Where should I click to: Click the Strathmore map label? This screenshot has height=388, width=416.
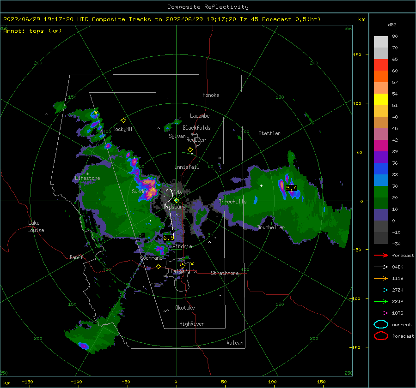(225, 273)
